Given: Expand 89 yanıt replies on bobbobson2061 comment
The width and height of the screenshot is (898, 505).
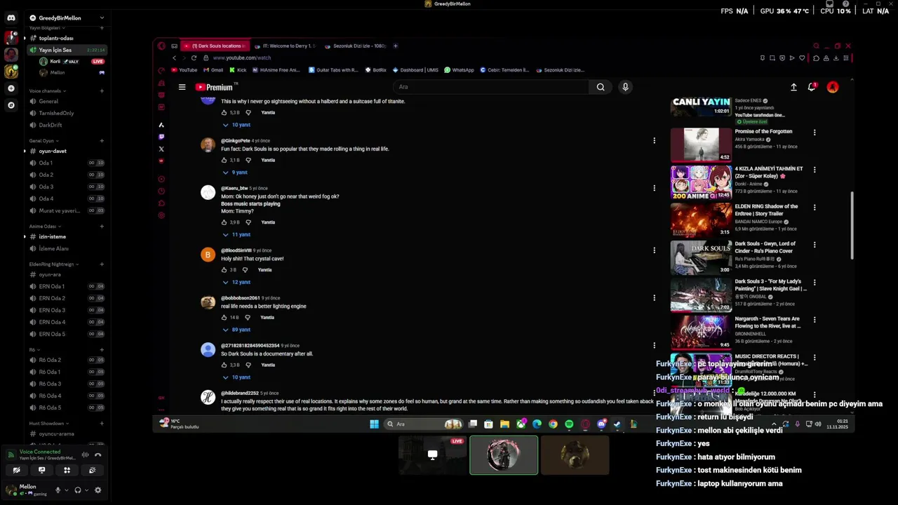Looking at the screenshot, I should pyautogui.click(x=237, y=330).
